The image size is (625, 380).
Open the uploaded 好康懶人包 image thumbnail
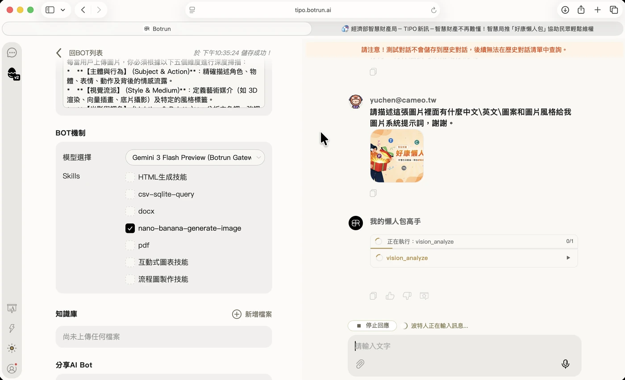397,156
